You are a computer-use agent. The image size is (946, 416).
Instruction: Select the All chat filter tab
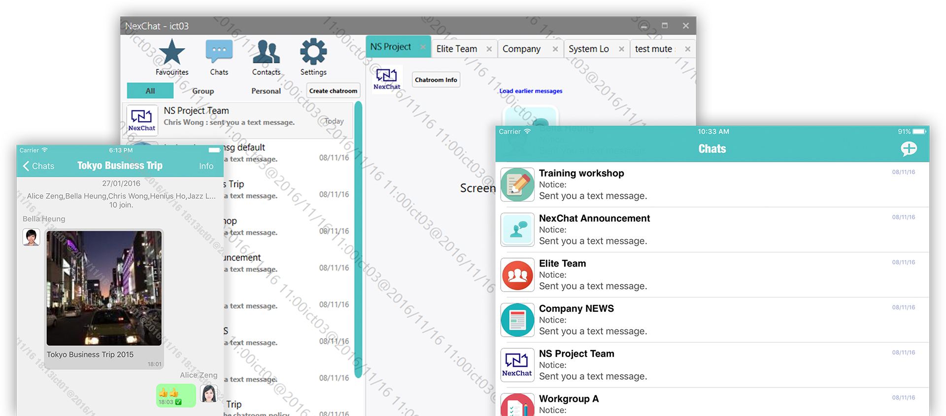(150, 91)
